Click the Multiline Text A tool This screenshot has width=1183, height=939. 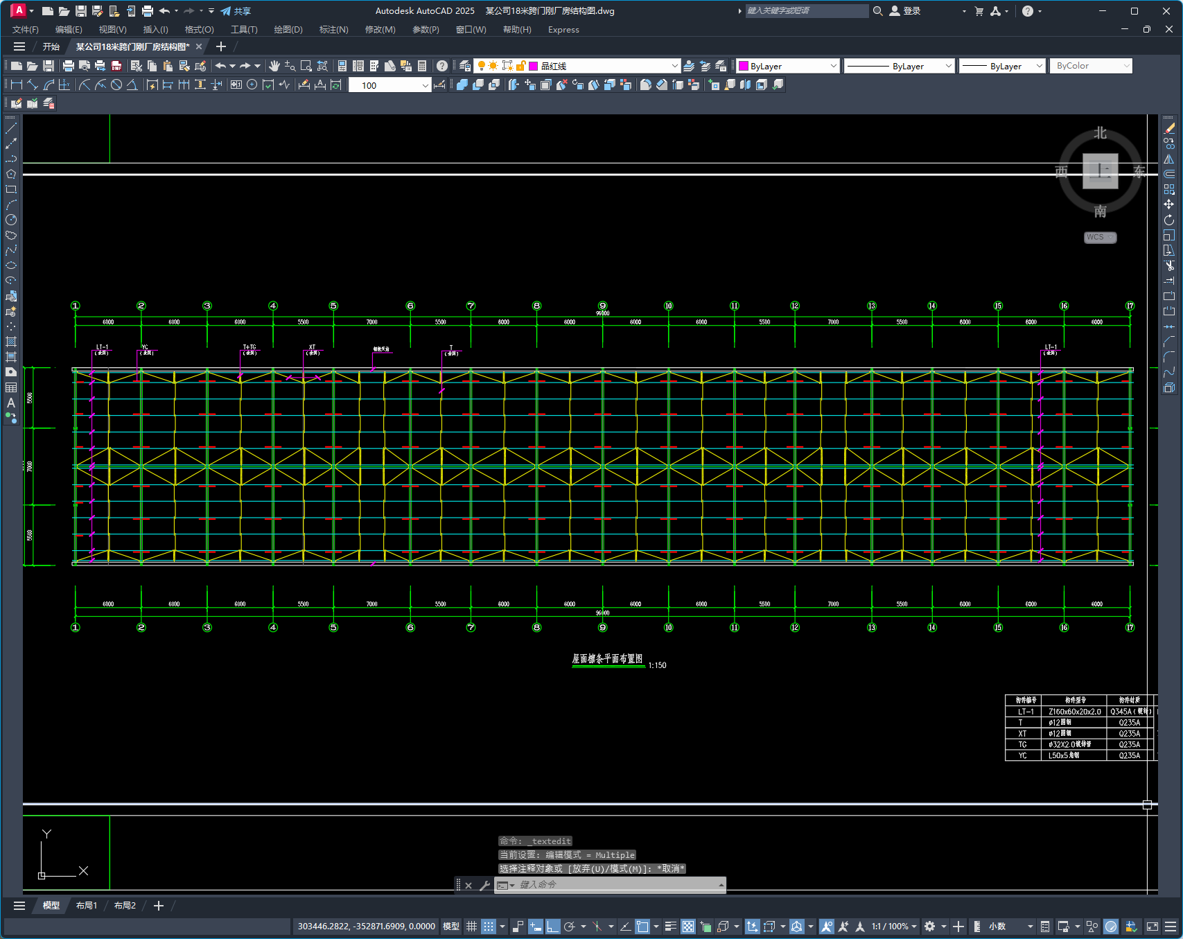[x=11, y=403]
